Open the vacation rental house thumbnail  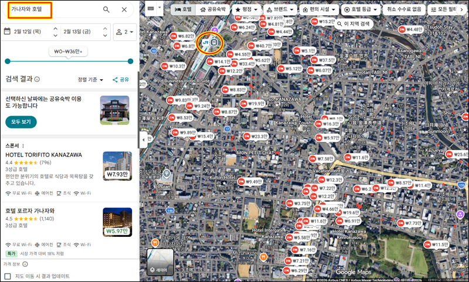coord(114,110)
